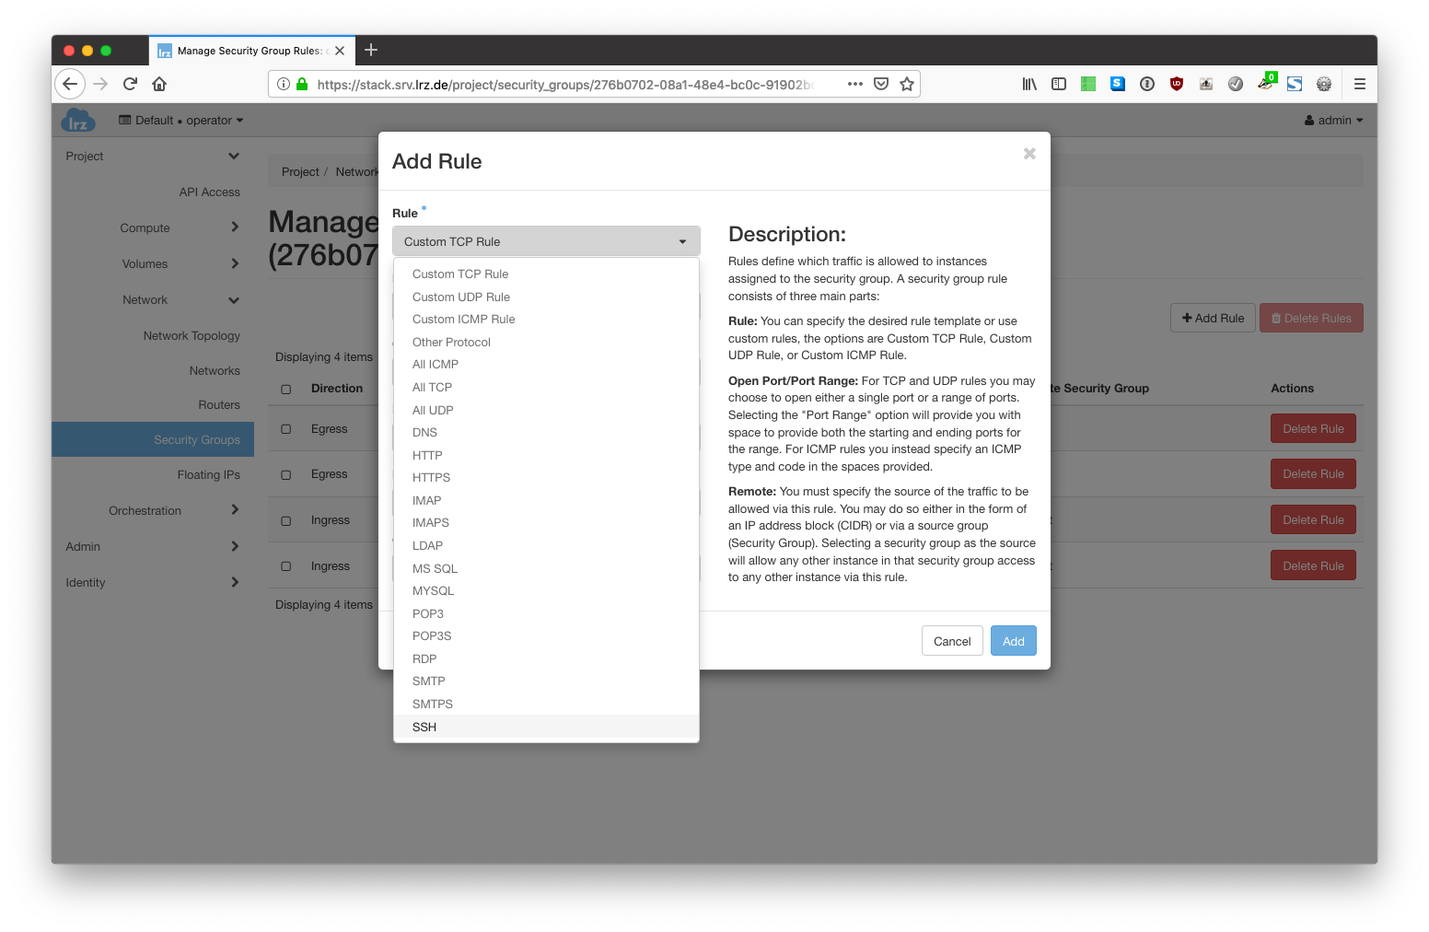
Task: Open the Rule combo box showing Custom TCP Rule
Action: pos(546,241)
